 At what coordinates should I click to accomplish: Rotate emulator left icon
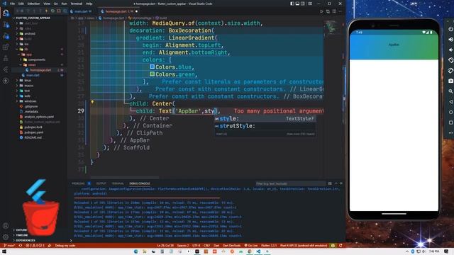tap(450, 60)
